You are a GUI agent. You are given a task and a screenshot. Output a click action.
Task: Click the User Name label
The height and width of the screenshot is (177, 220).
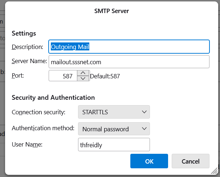pos(27,144)
